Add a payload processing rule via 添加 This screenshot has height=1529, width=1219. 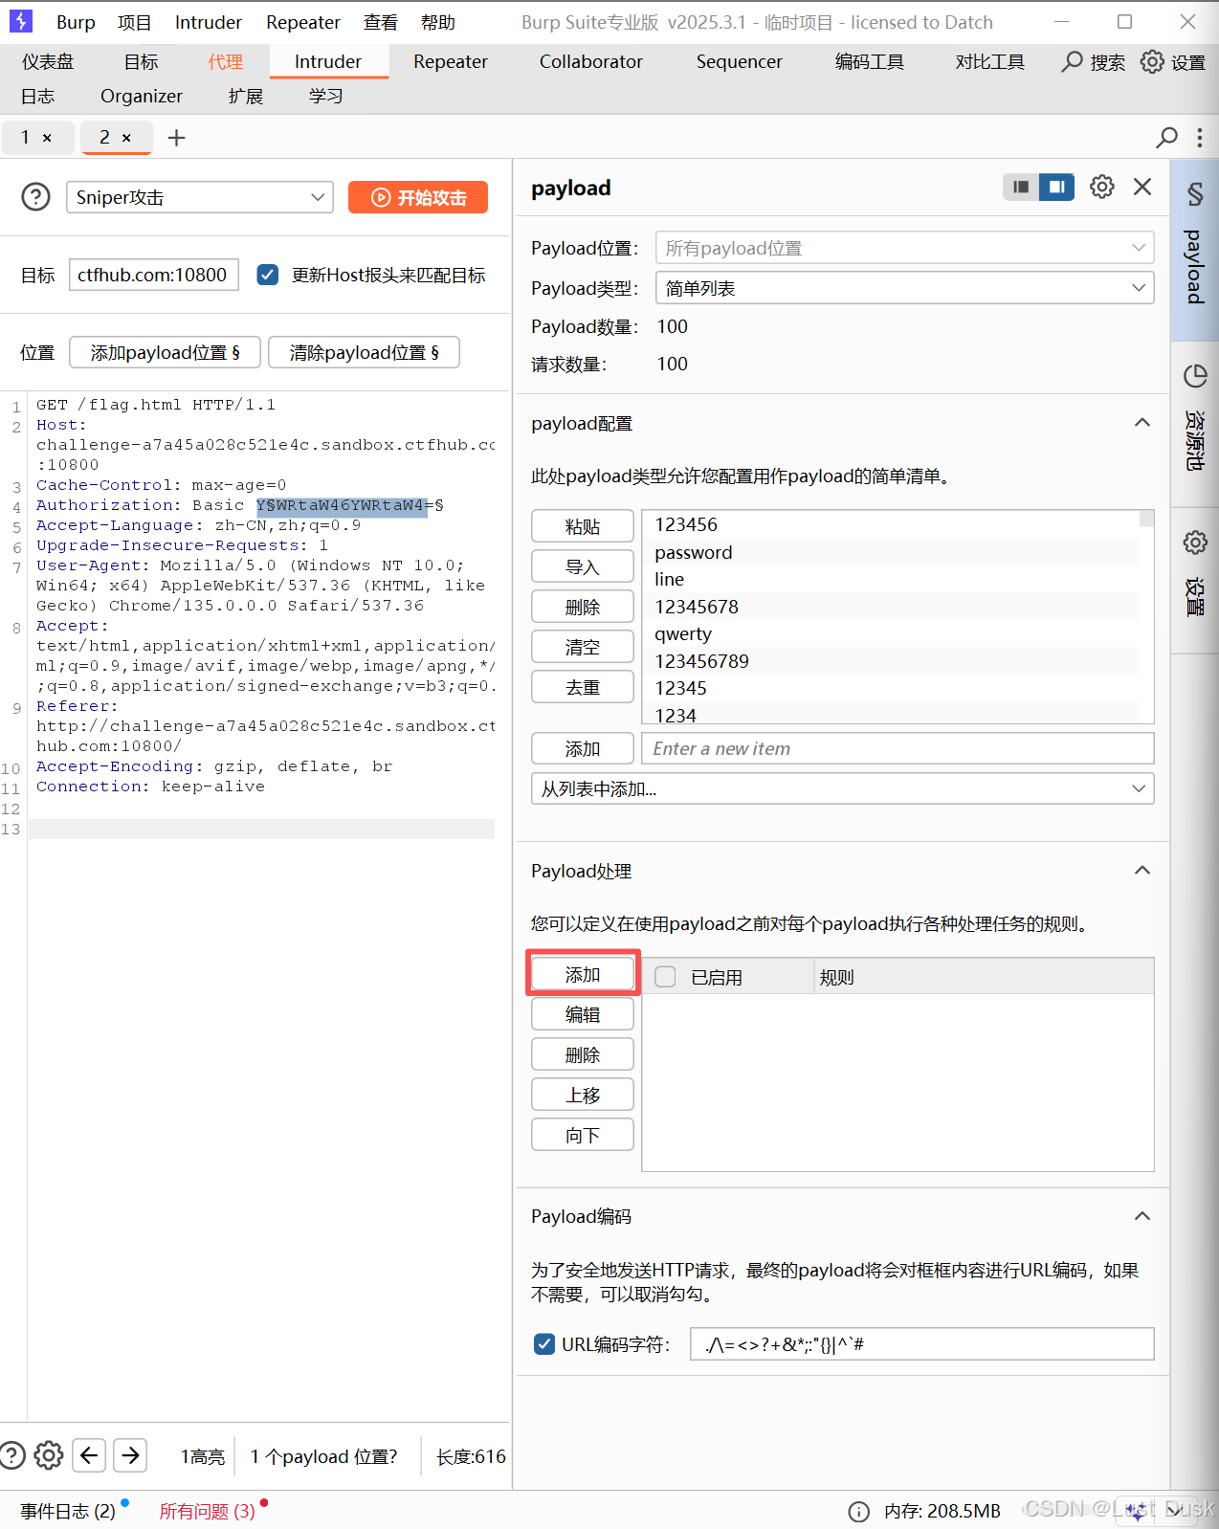point(583,974)
